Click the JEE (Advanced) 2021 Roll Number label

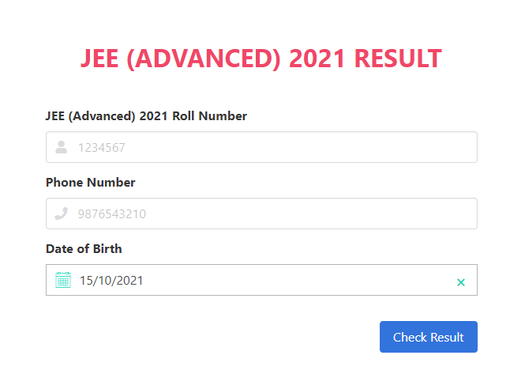(x=146, y=116)
